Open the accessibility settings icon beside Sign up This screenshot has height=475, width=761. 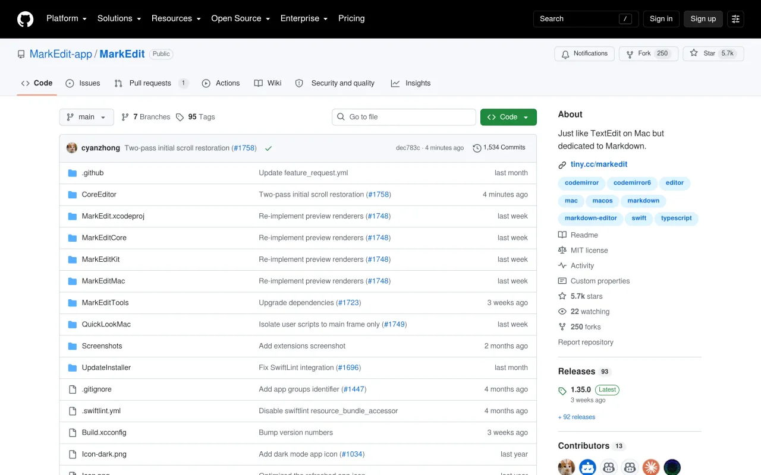point(735,19)
